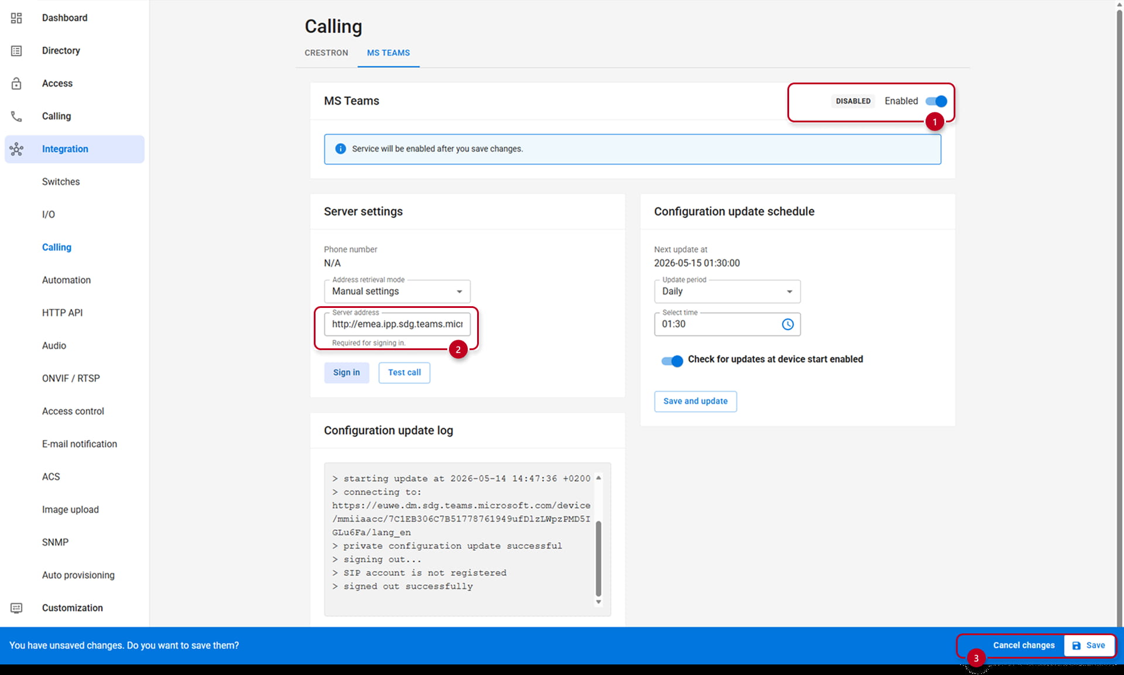
Task: Click the Integration nodes icon
Action: (16, 149)
